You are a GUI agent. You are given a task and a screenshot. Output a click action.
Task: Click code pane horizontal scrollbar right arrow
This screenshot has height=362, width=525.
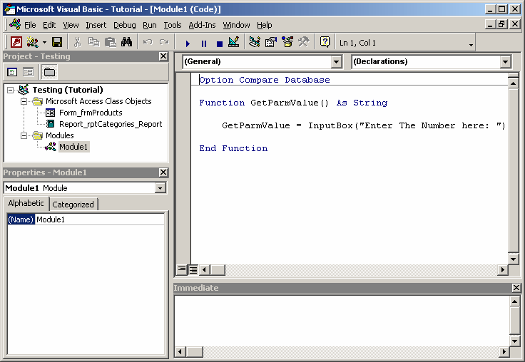tap(503, 269)
